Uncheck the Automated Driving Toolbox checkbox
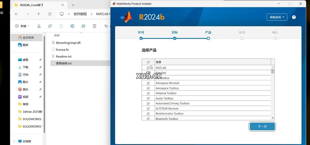Screen dimensions: 310x145 pos(148,103)
